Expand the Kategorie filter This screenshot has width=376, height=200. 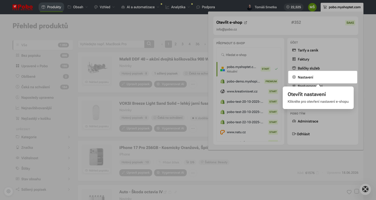[x=43, y=137]
